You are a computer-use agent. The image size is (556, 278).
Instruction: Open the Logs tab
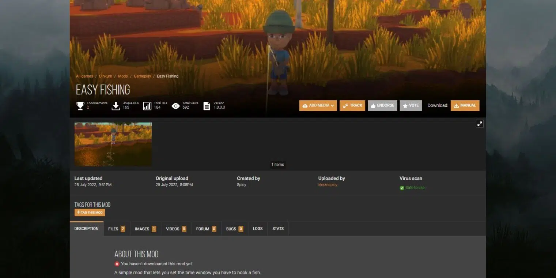pos(258,229)
